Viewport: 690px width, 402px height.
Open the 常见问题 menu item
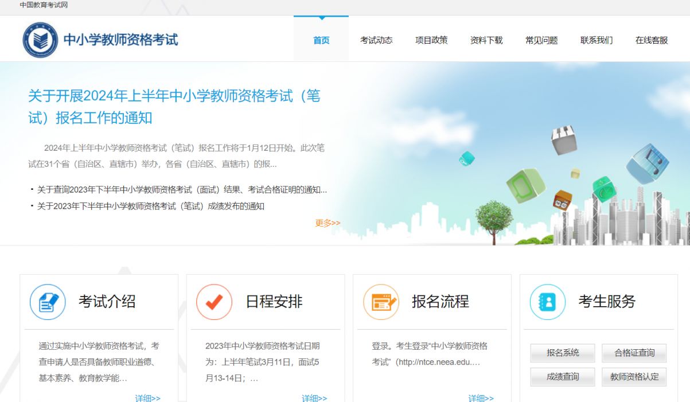pyautogui.click(x=540, y=40)
